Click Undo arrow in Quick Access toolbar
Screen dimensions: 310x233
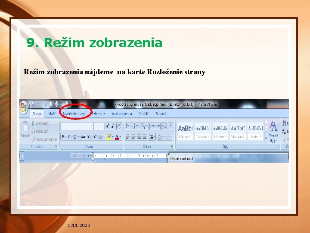[x=39, y=104]
